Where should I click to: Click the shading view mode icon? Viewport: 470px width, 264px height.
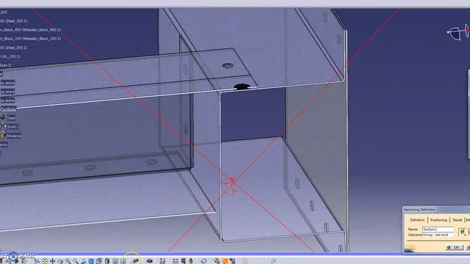(x=107, y=261)
